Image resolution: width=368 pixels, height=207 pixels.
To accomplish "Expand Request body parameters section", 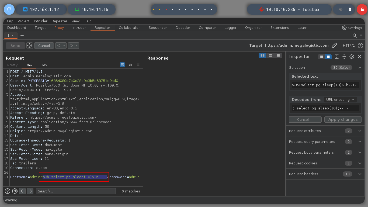I will click(x=360, y=153).
